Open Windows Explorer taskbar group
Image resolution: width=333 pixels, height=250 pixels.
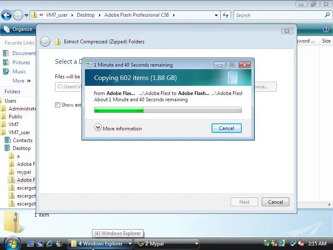click(x=100, y=244)
